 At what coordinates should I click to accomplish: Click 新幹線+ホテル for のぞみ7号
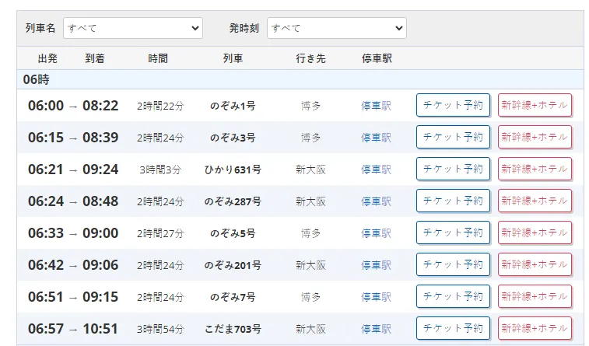[x=535, y=296]
